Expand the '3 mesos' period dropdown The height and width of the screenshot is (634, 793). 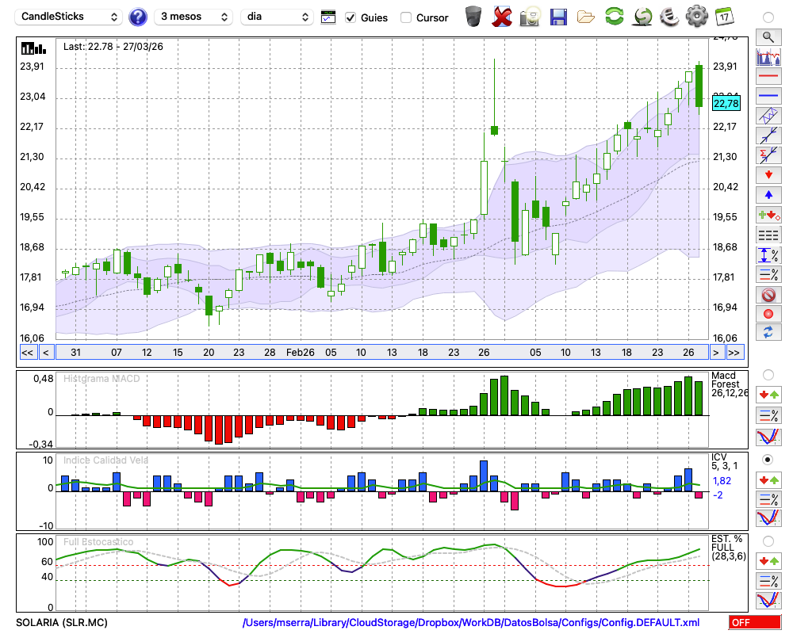pos(193,17)
